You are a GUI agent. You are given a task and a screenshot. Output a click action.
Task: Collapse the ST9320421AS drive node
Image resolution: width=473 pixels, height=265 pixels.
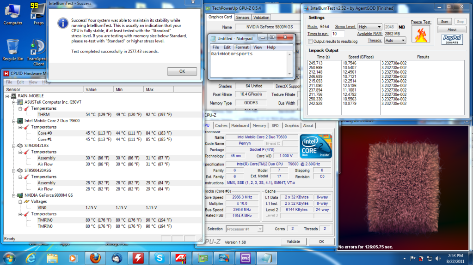(13, 146)
